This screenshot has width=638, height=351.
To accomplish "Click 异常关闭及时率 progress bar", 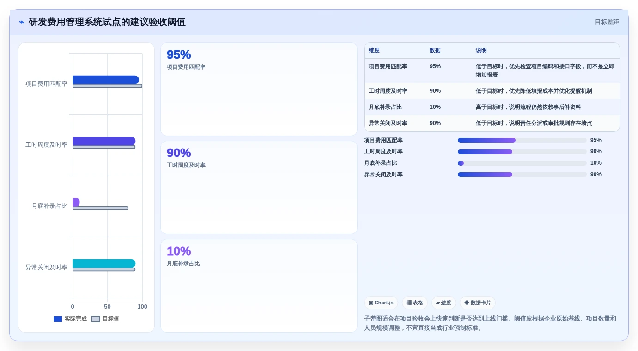I will pyautogui.click(x=522, y=174).
